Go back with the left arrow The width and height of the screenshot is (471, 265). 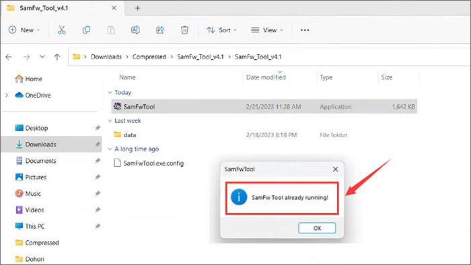[x=9, y=56]
